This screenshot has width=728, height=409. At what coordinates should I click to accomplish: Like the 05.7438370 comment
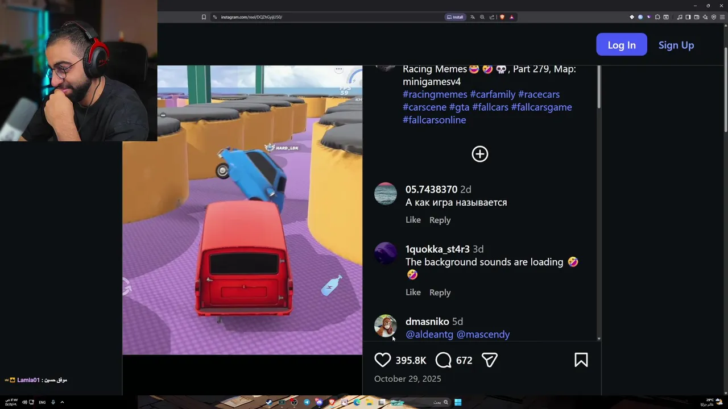(x=413, y=220)
